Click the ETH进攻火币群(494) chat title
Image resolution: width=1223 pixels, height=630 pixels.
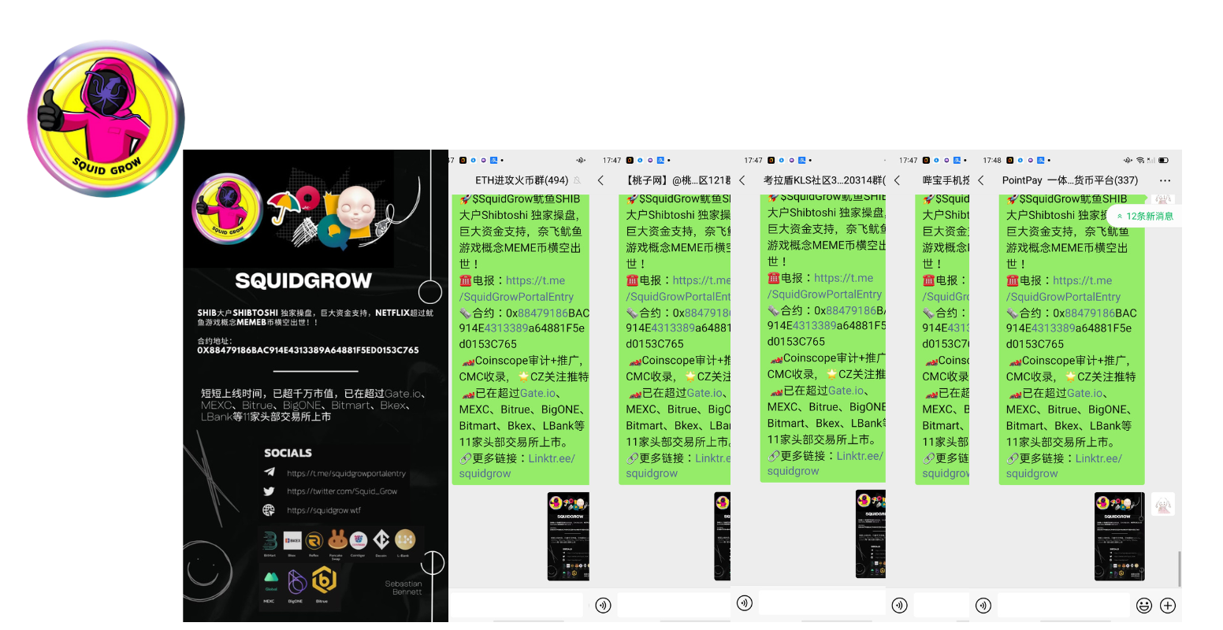pyautogui.click(x=522, y=180)
